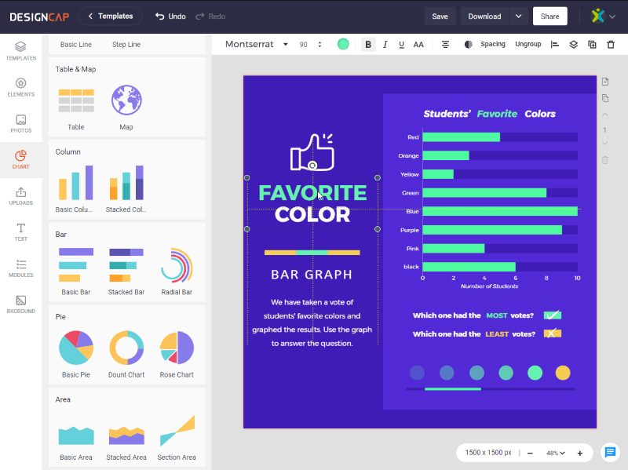
Task: Move the page up
Action: click(605, 115)
